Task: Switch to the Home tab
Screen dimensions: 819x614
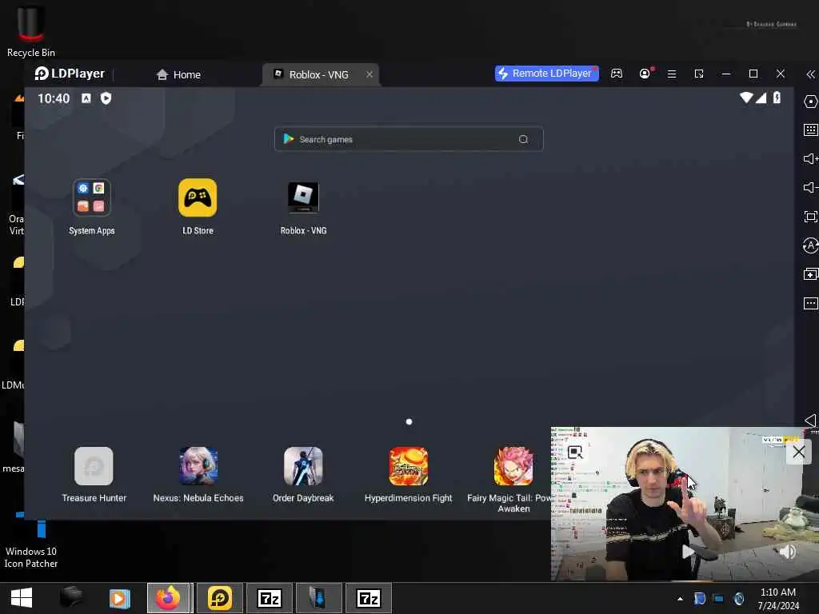Action: click(x=178, y=74)
